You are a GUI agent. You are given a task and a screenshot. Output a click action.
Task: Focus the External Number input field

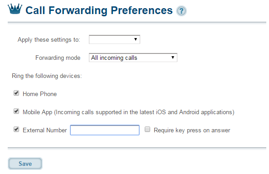point(105,130)
